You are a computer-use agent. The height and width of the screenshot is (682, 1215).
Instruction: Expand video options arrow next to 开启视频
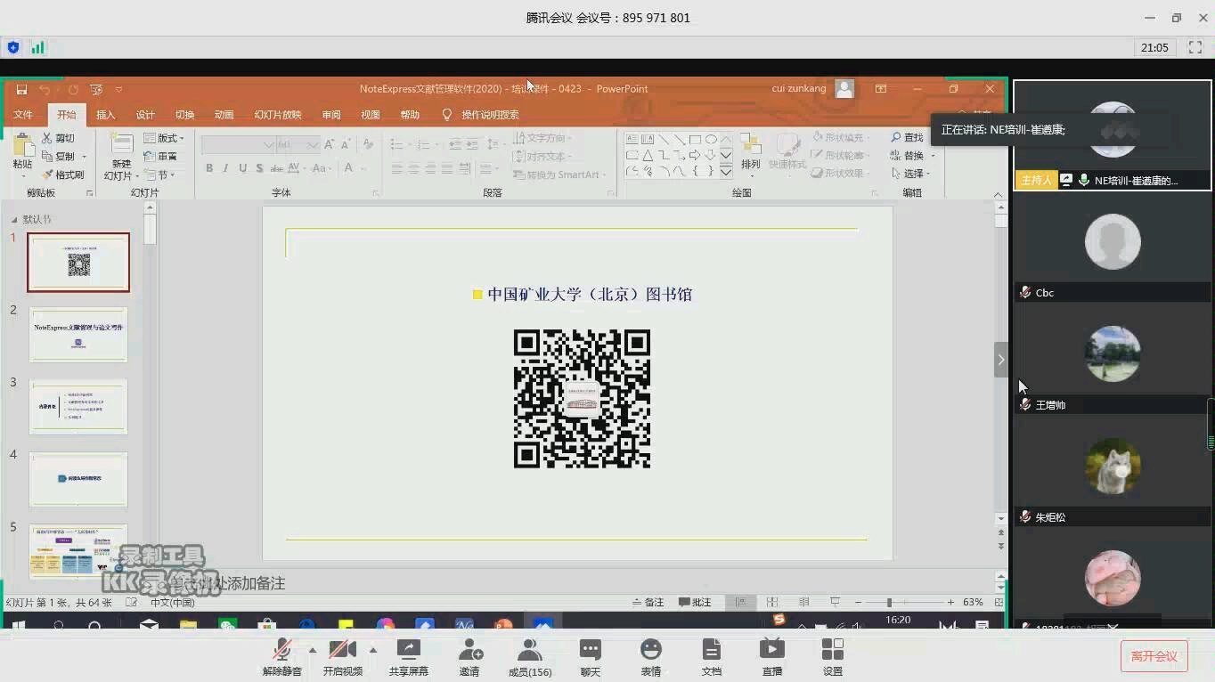[372, 650]
